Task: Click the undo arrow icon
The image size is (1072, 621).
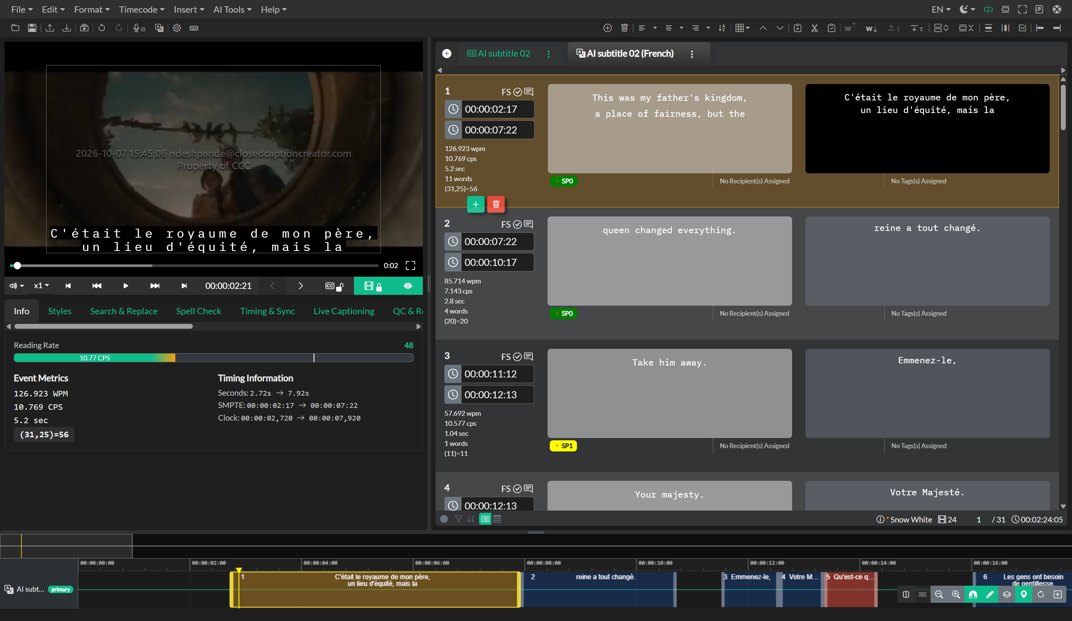Action: point(102,28)
